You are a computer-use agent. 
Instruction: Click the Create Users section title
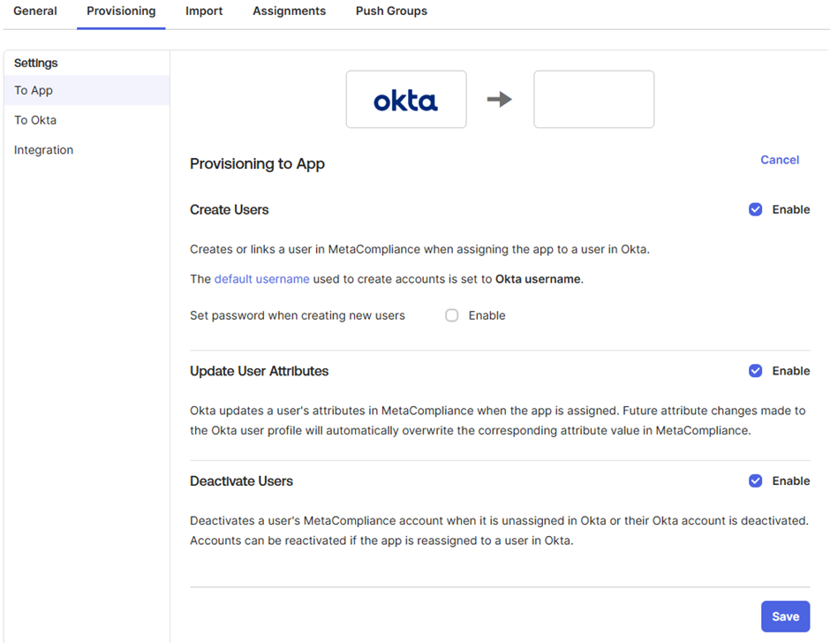click(x=230, y=209)
